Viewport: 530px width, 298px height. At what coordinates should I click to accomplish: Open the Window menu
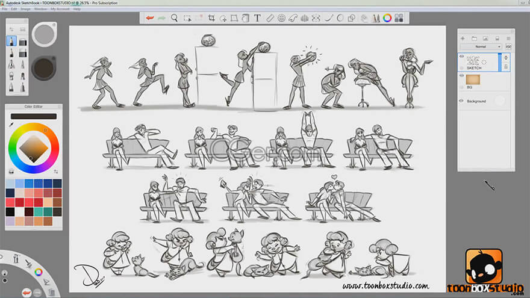(x=40, y=9)
